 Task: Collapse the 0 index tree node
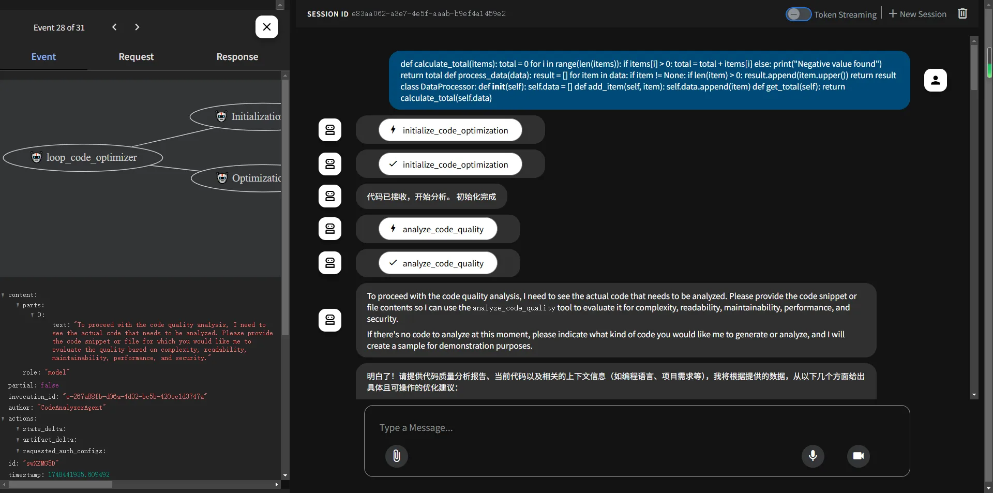[32, 315]
